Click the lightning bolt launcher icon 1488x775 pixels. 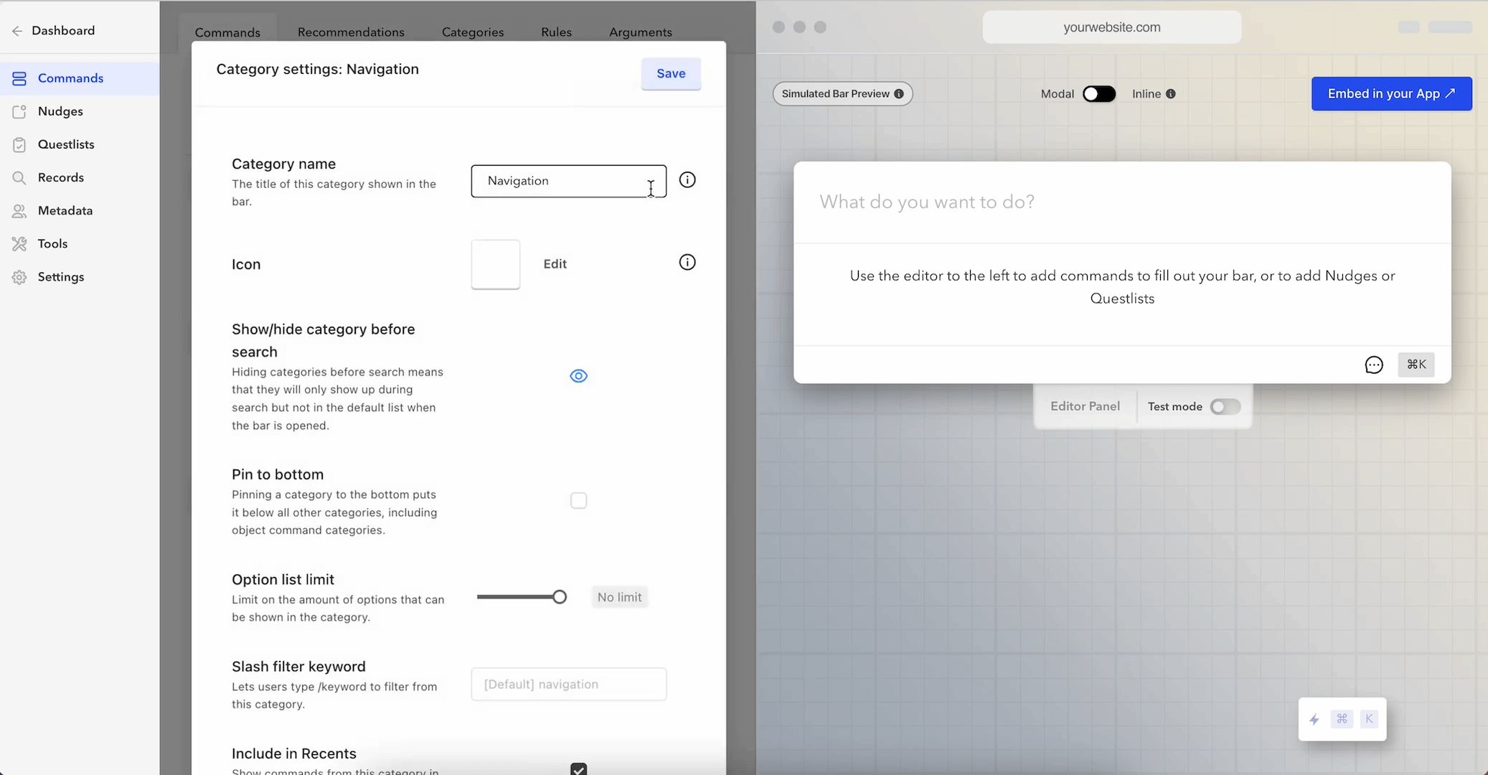tap(1314, 719)
